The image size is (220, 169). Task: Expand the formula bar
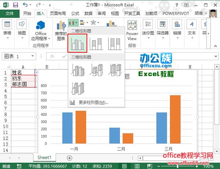pos(216,56)
